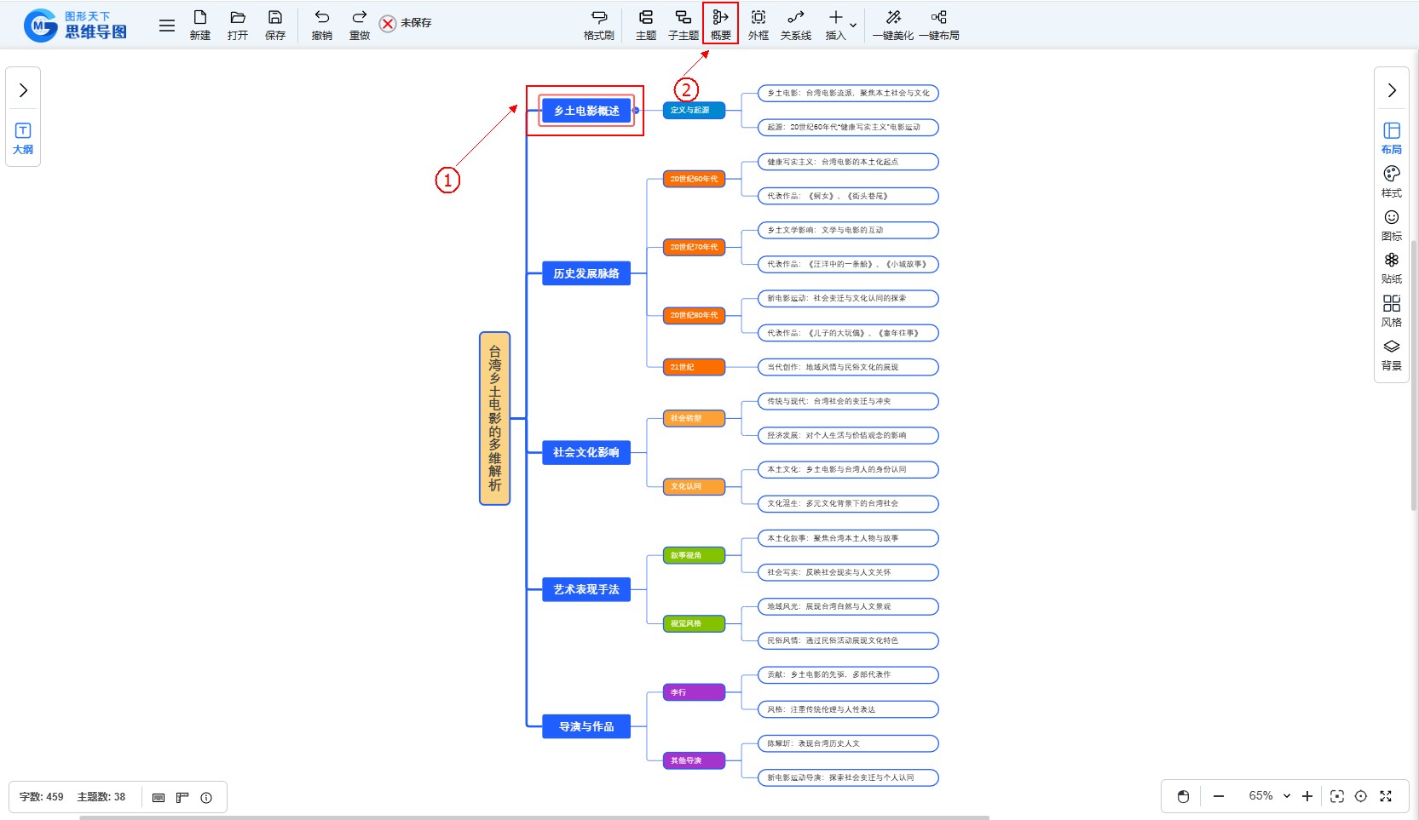The image size is (1419, 820).
Task: Toggle fullscreen mode in bottom-right bar
Action: pos(1386,796)
